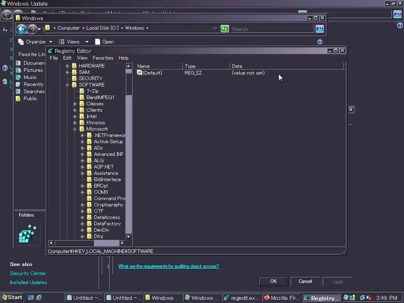
Task: Expand the Clients registry key
Action: click(75, 110)
